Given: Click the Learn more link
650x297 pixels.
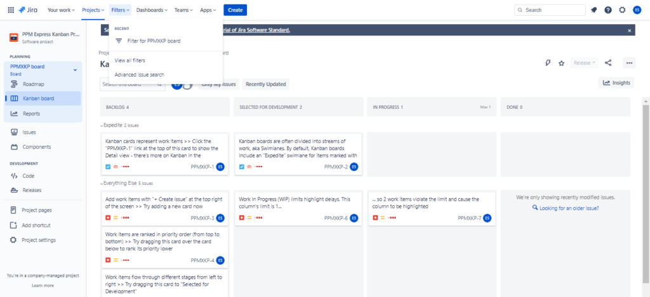Looking at the screenshot, I should (43, 286).
